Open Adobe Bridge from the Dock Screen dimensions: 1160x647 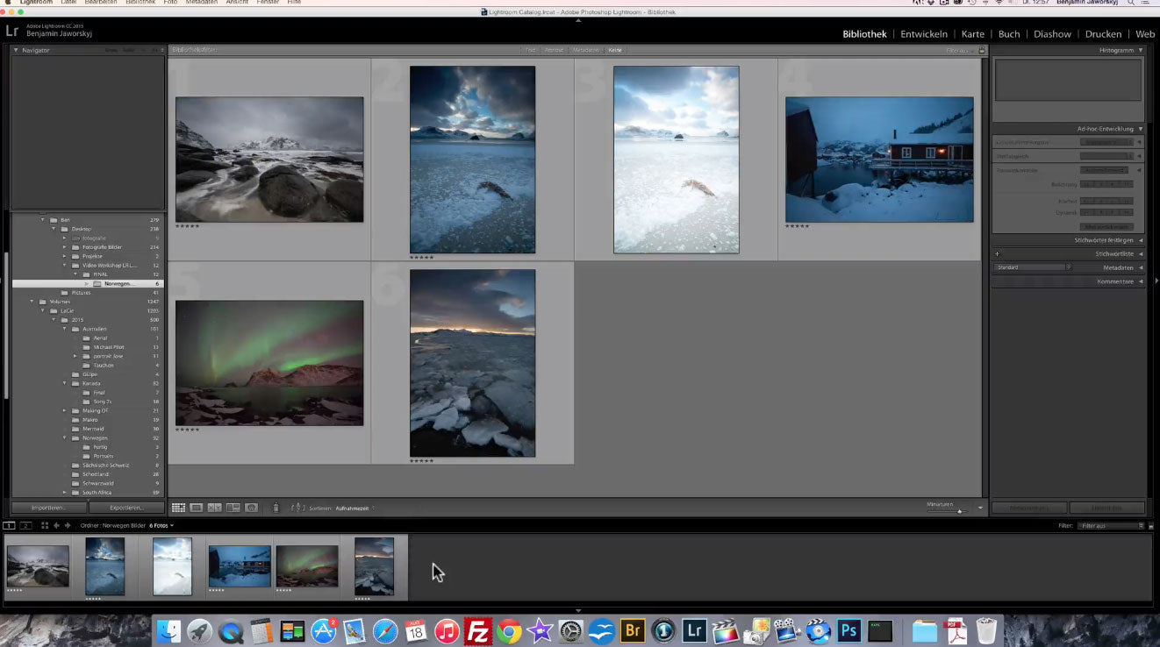pos(632,630)
